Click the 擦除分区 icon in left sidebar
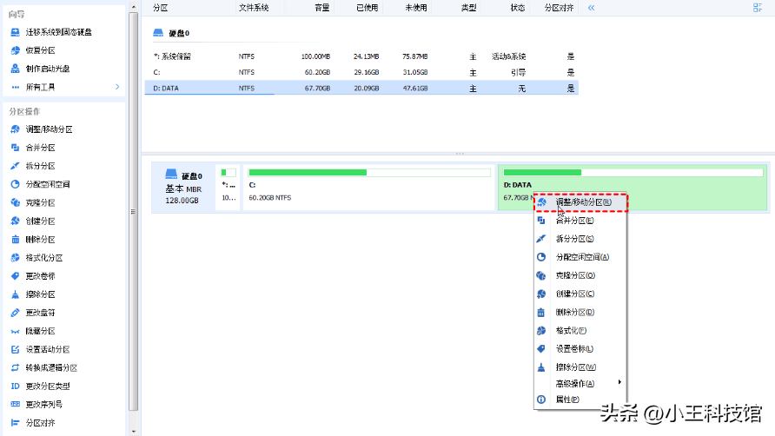The image size is (775, 436). pyautogui.click(x=16, y=294)
